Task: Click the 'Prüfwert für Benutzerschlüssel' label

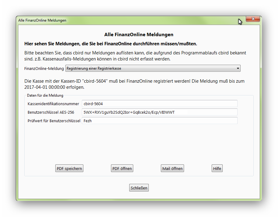Action: click(x=54, y=121)
